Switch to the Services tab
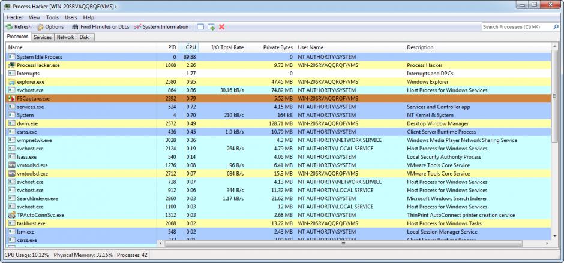 click(42, 37)
